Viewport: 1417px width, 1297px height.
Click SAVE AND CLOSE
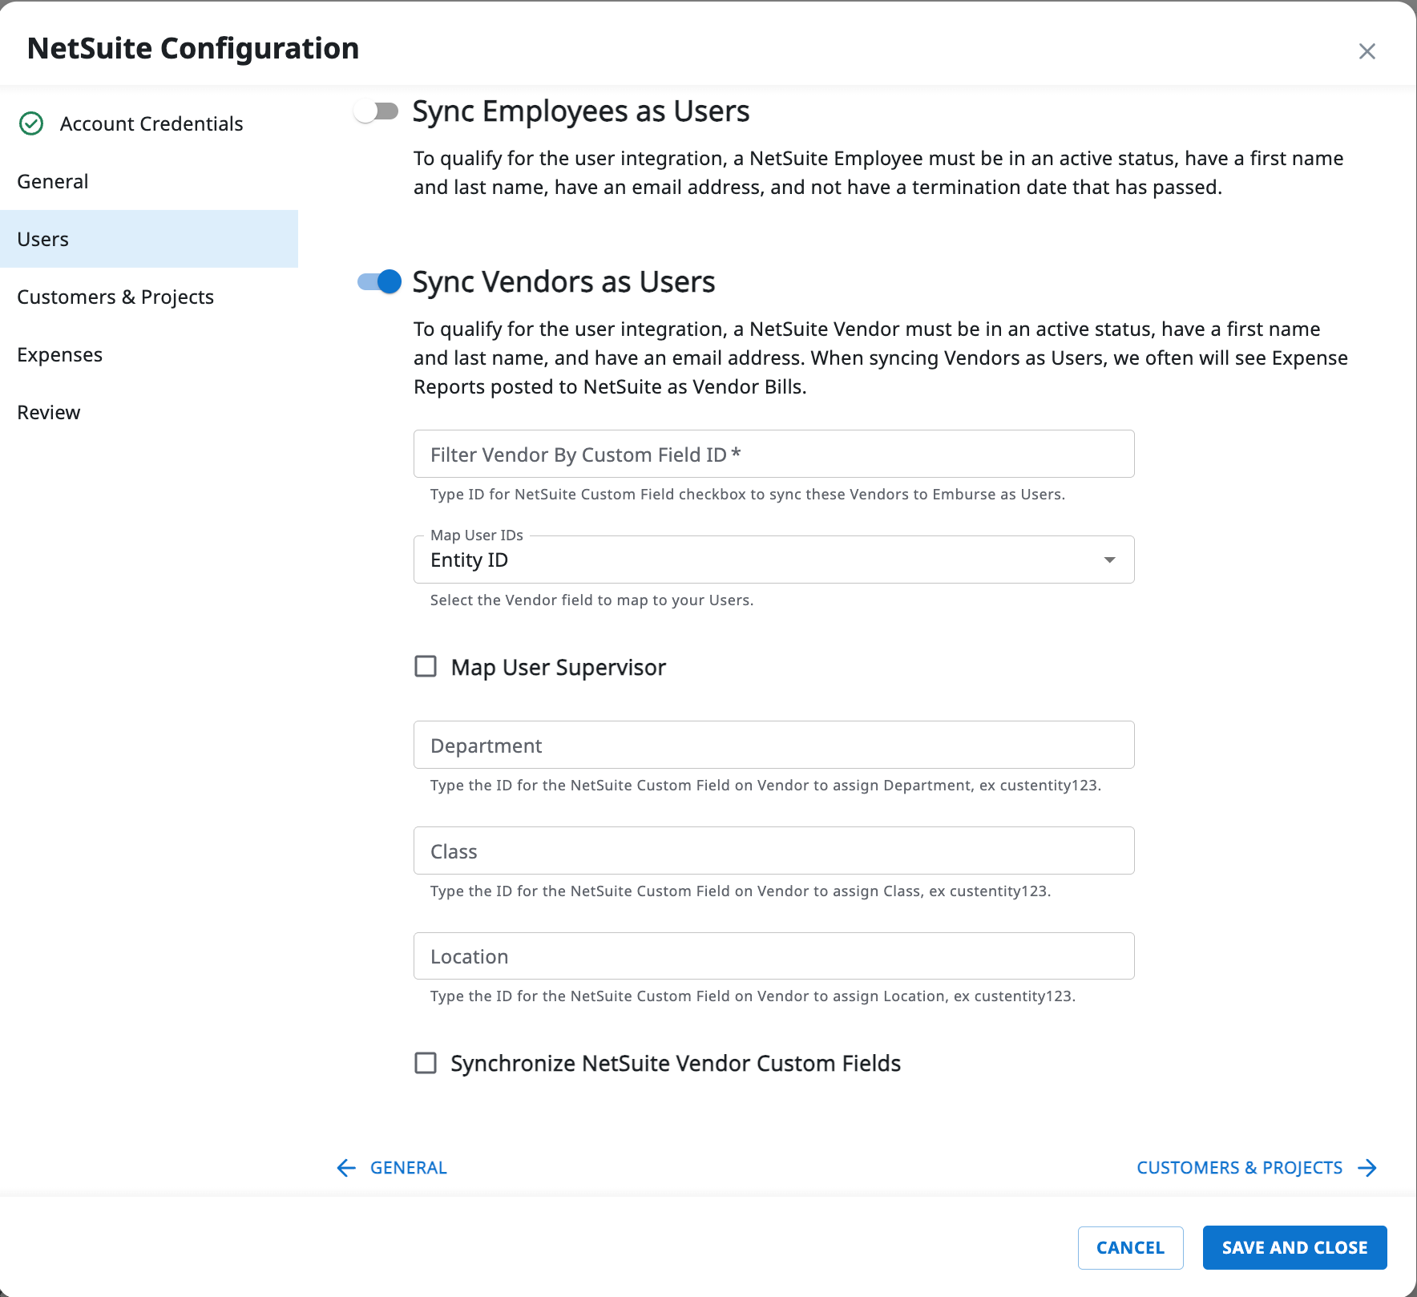1294,1247
